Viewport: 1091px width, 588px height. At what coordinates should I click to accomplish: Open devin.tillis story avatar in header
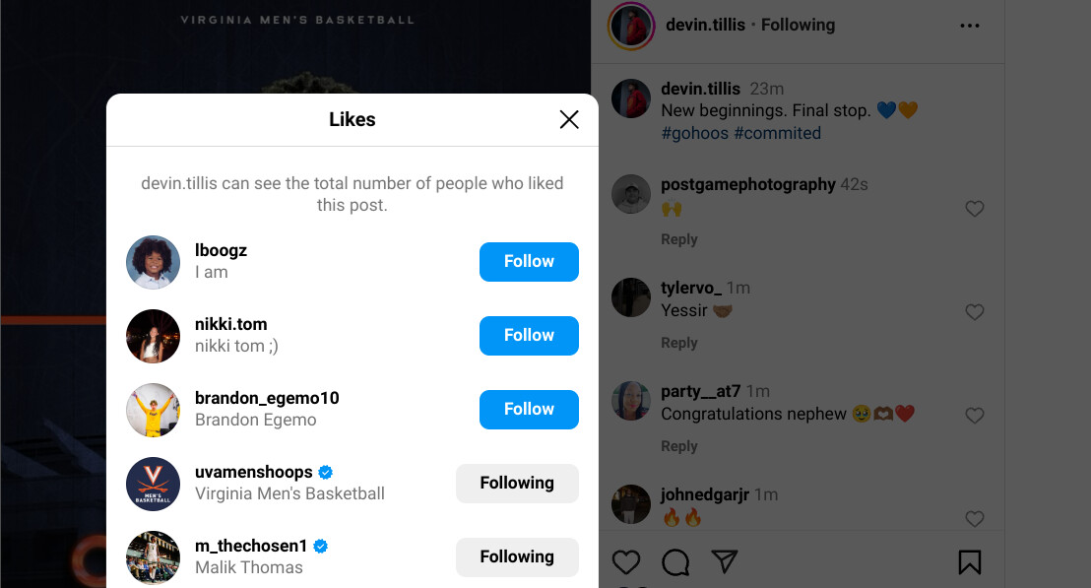click(x=631, y=27)
